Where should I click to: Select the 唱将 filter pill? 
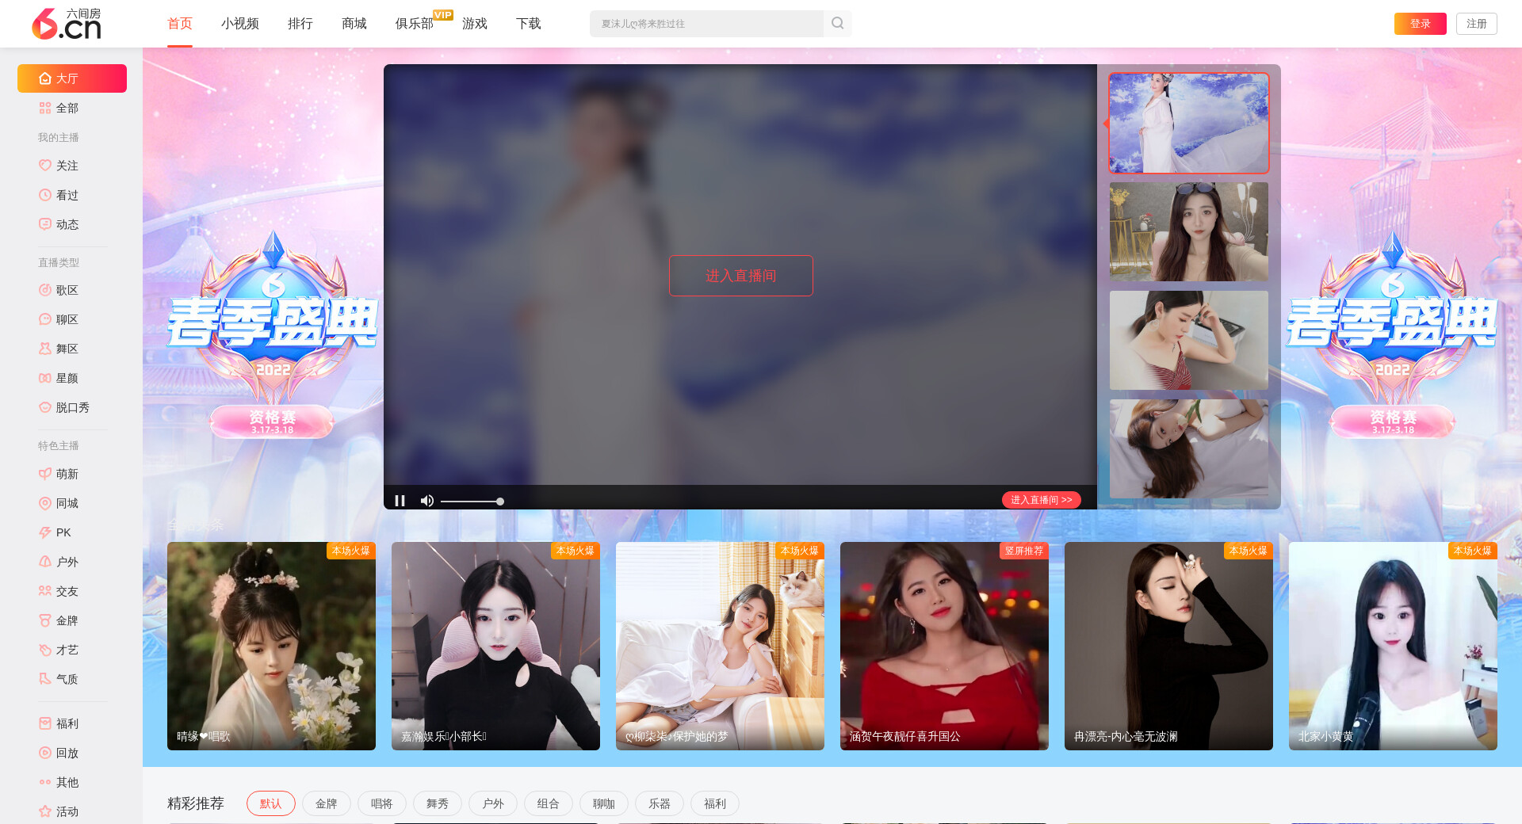pos(382,803)
